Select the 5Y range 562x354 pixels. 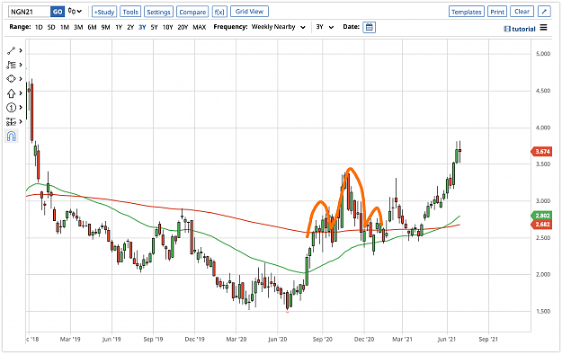(x=154, y=27)
